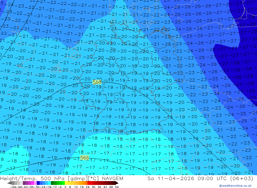Select the bright cyan swatch in the color scale
Image resolution: width=257 pixels, height=188 pixels.
(x=49, y=183)
